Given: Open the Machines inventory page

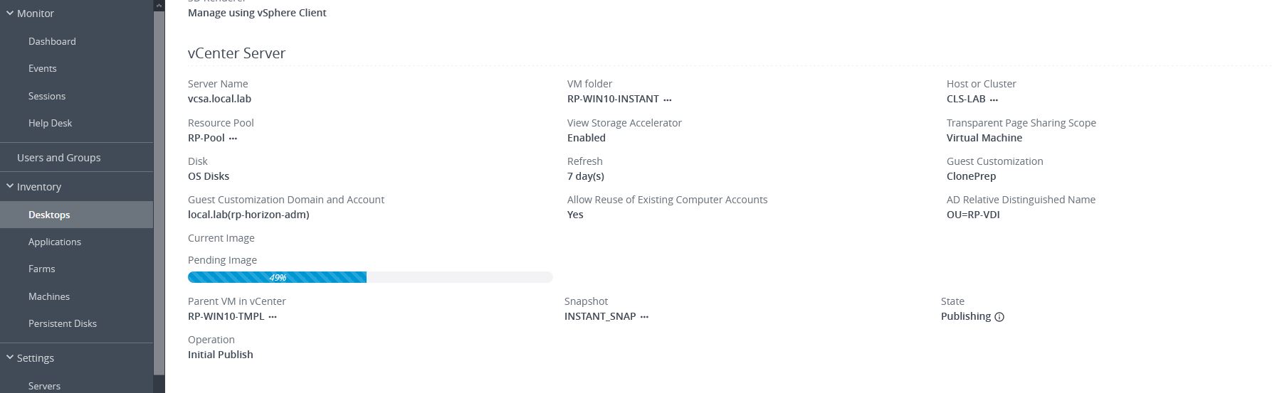Looking at the screenshot, I should pos(49,296).
